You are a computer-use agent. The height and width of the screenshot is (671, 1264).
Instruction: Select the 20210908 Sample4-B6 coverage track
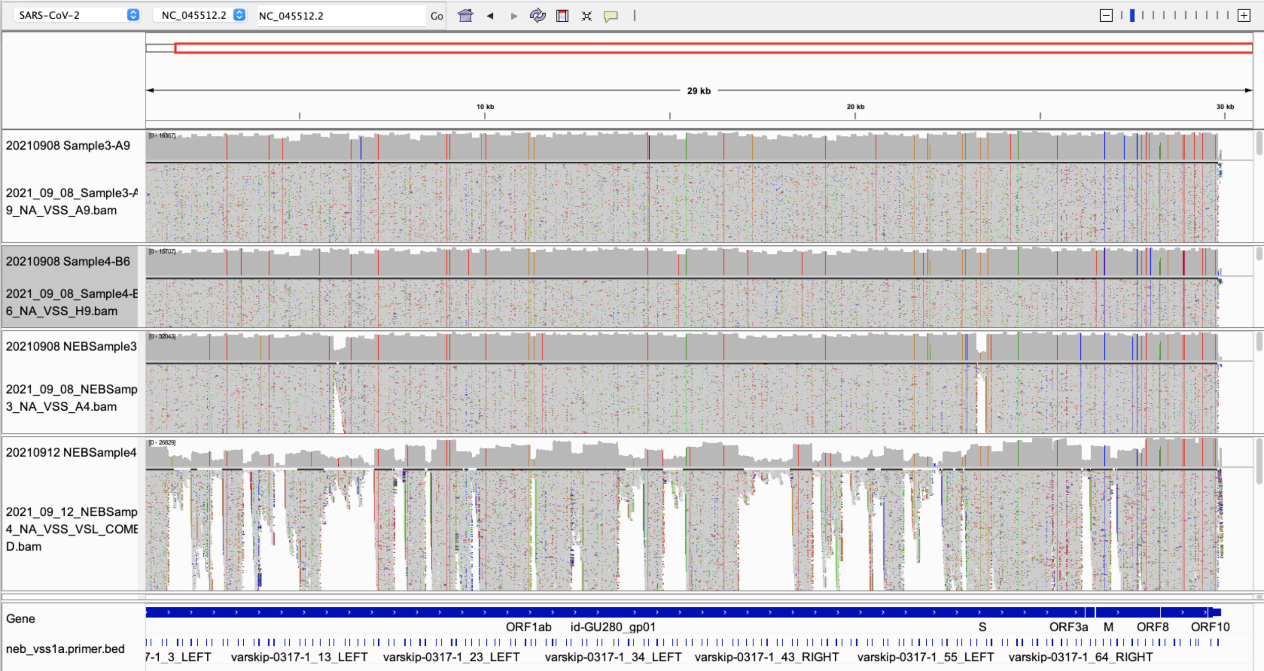pos(68,261)
